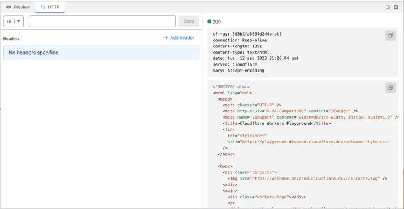This screenshot has width=404, height=209.
Task: Open the GET method dropdown
Action: pyautogui.click(x=14, y=21)
